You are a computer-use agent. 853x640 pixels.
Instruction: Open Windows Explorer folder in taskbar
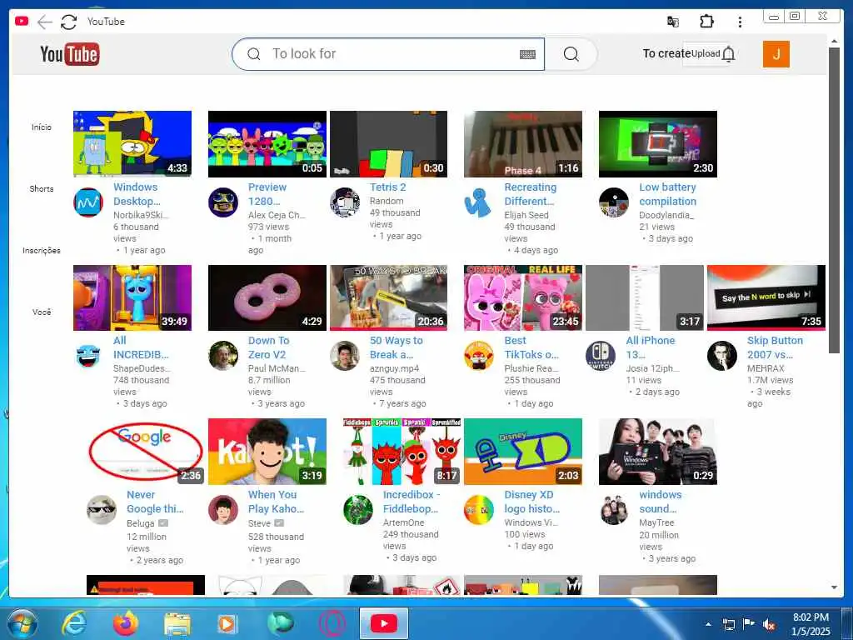(x=177, y=623)
